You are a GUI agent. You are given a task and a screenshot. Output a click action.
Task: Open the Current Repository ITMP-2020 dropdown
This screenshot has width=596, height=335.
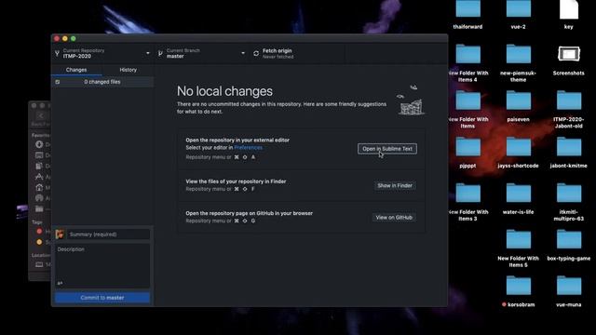point(102,54)
